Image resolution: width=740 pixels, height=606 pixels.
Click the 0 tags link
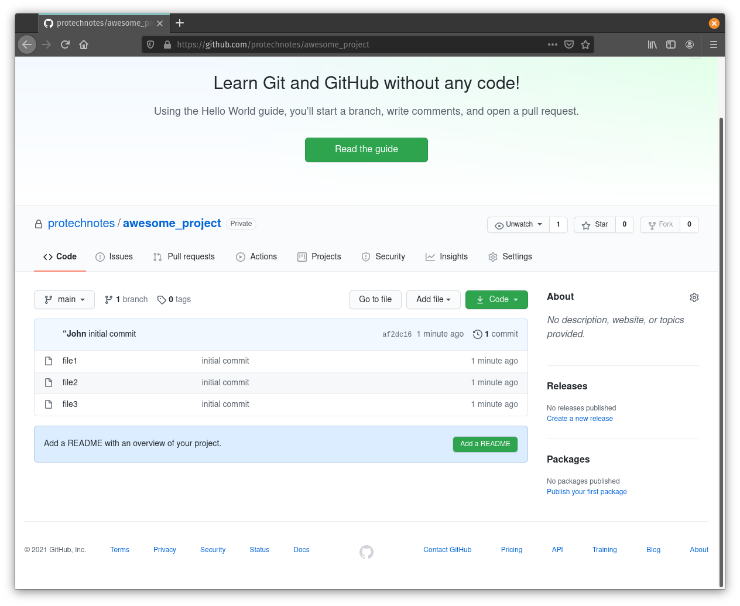point(174,300)
